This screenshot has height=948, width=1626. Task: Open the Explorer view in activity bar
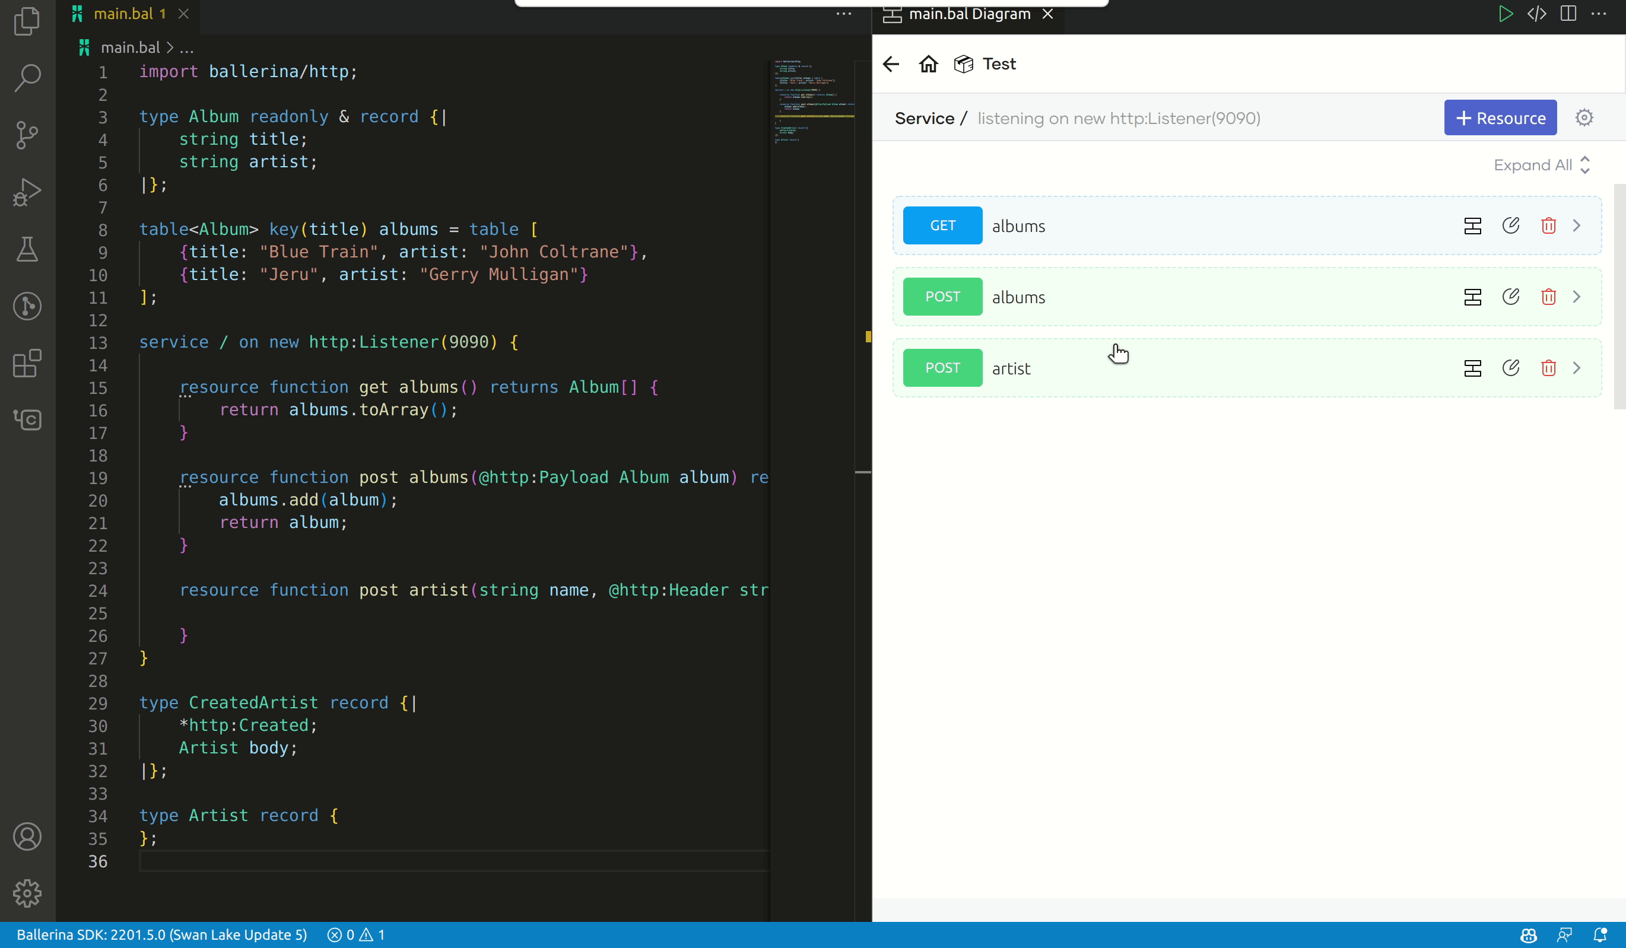[27, 21]
